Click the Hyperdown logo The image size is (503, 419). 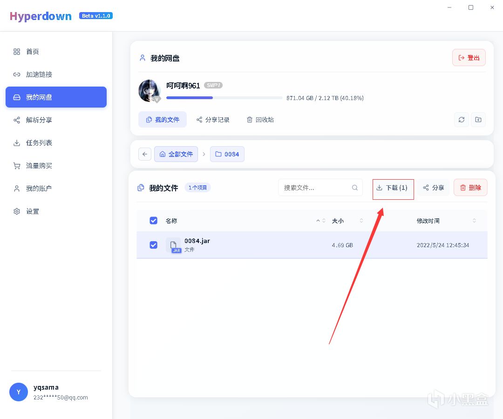[x=41, y=16]
